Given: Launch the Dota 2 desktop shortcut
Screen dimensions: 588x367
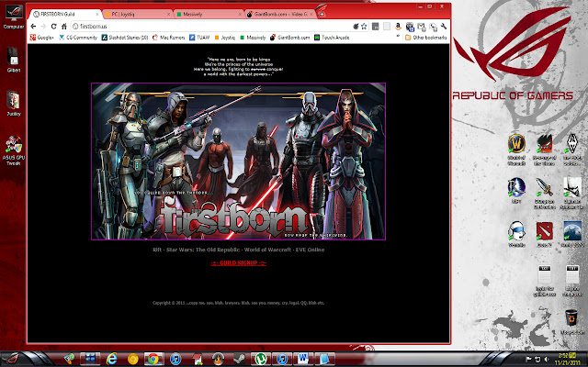Looking at the screenshot, I should point(545,230).
